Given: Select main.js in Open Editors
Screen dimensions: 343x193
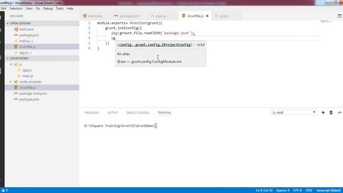Looking at the screenshot, I should coord(42,41).
